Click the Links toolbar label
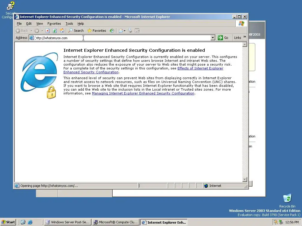 (237, 38)
